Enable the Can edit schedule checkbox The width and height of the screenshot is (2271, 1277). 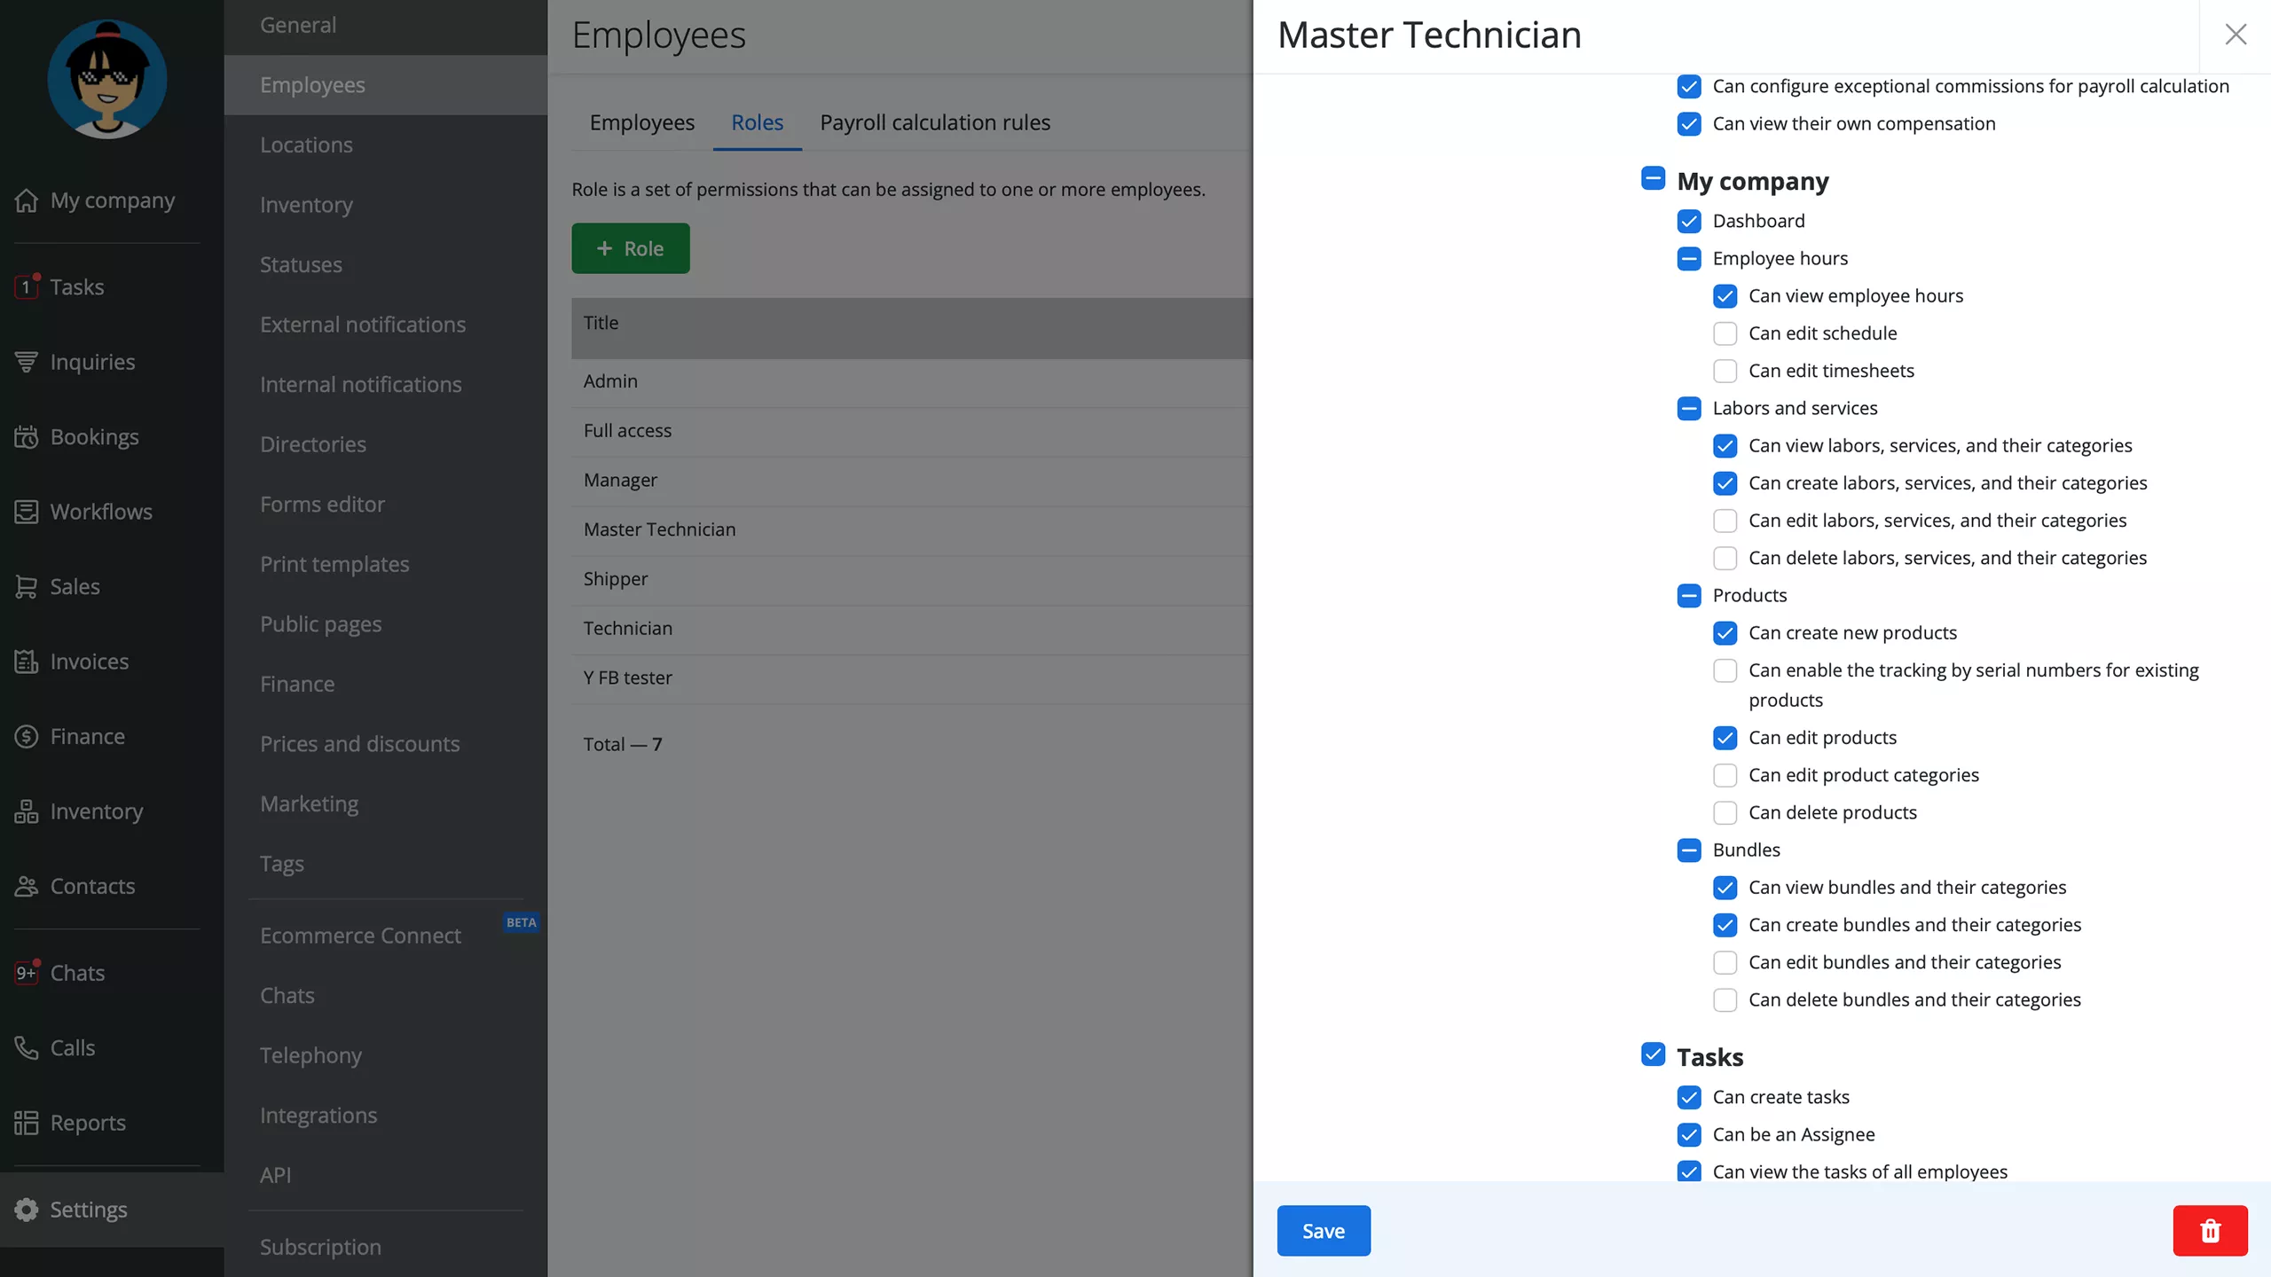[1725, 333]
